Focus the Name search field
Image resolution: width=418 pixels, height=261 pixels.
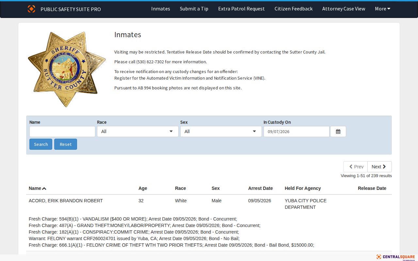[x=62, y=131]
